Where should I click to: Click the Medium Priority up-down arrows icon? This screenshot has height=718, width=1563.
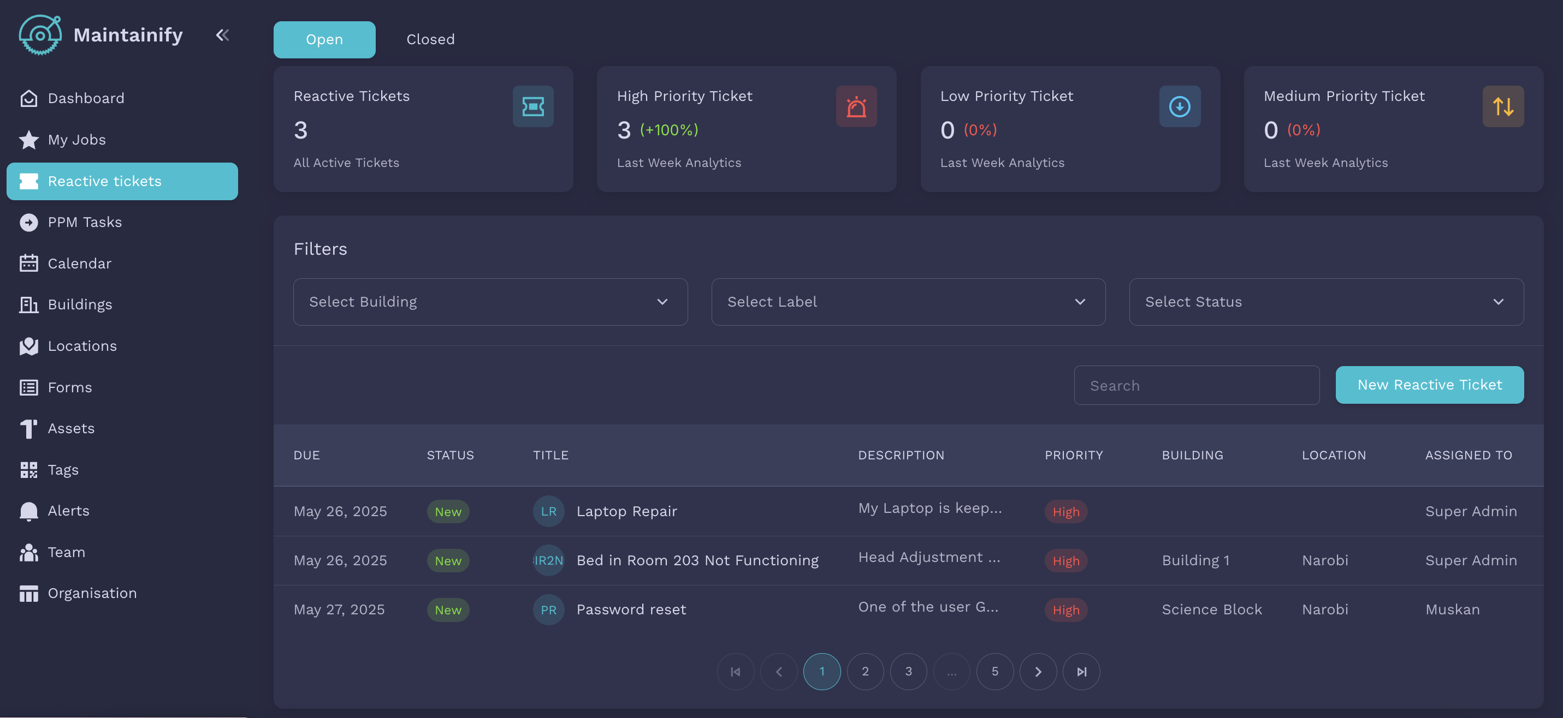[x=1502, y=107]
